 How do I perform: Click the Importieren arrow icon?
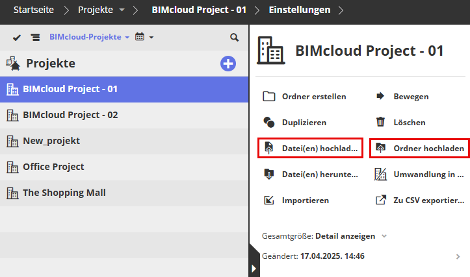coord(269,200)
